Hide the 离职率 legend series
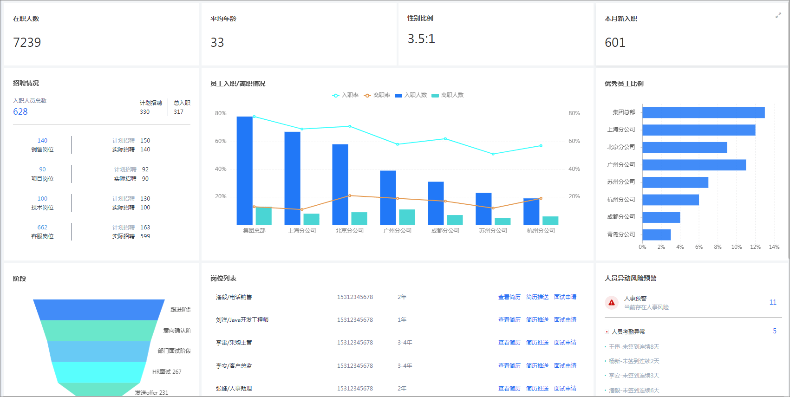The image size is (790, 397). [x=377, y=95]
